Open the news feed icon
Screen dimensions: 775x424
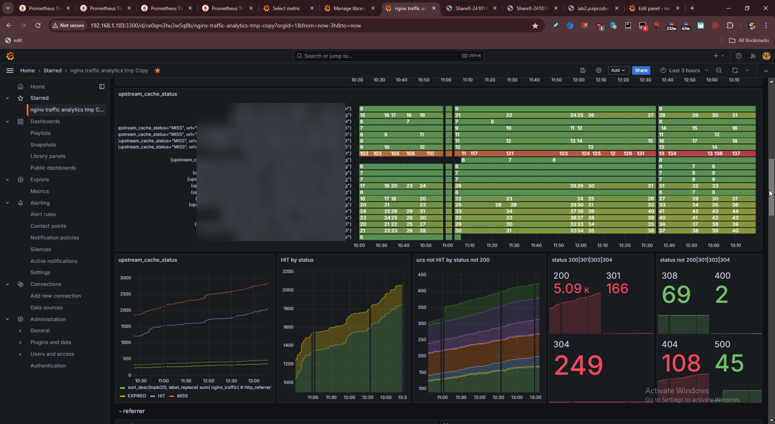pos(753,56)
